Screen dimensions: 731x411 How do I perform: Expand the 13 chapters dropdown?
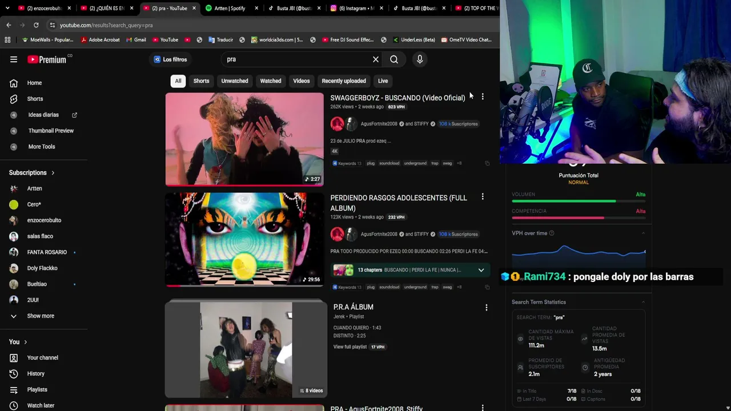click(481, 270)
